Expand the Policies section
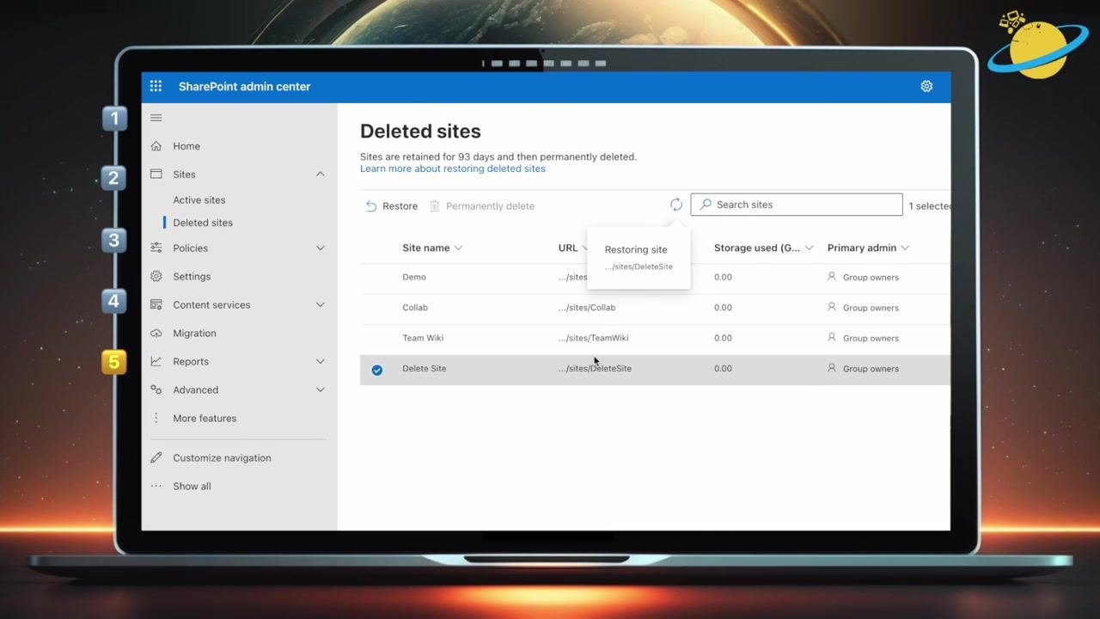Screen dimensions: 1100x619 [320, 248]
